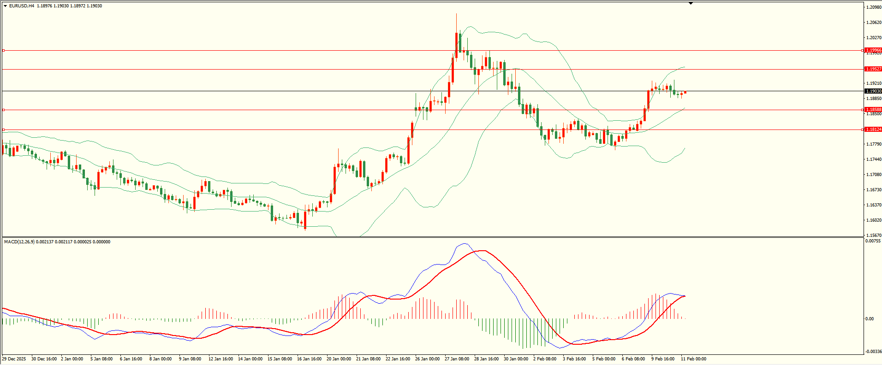Click dropdown arrow beside EURUSD,H4 title
Screen dimensions: 882x365
[x=5, y=6]
